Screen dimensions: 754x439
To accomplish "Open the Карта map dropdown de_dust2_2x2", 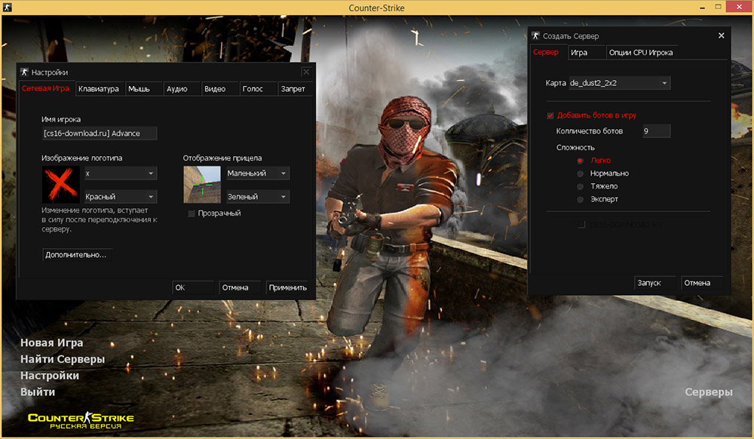I will click(x=619, y=83).
